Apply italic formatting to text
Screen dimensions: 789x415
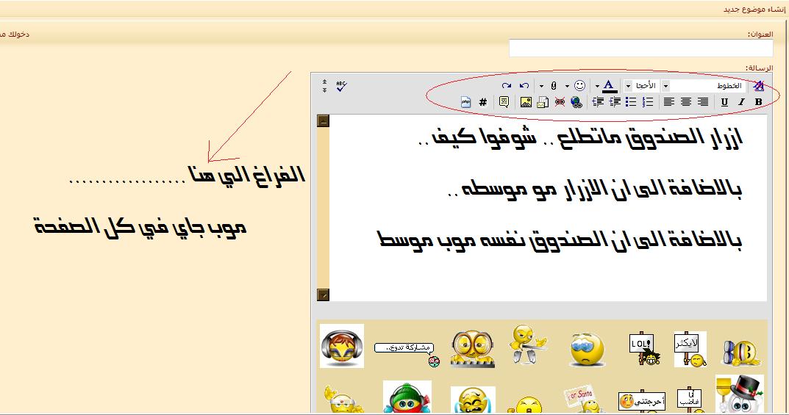[741, 102]
